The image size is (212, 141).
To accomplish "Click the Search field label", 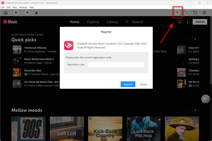I will [x=138, y=22].
